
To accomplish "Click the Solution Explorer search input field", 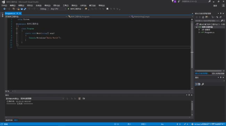I will [x=208, y=21].
